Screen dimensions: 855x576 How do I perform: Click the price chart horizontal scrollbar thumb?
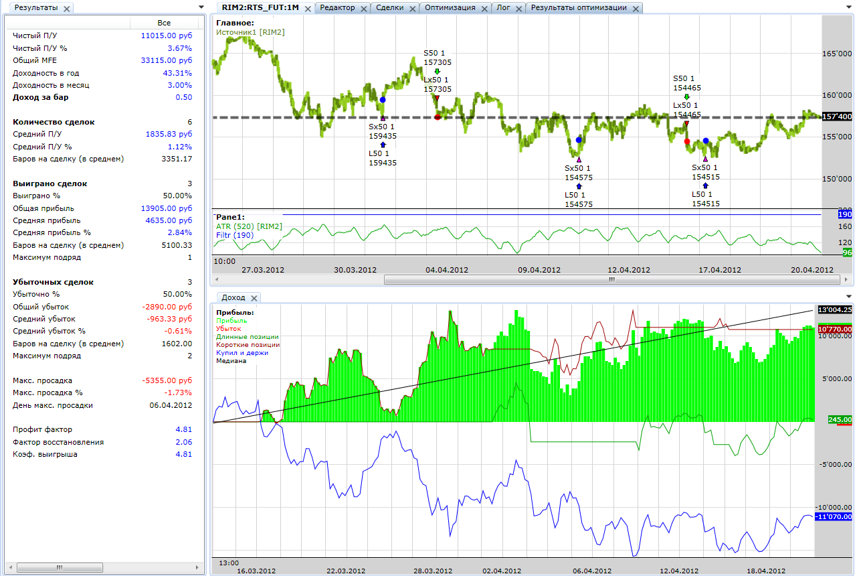pos(610,281)
